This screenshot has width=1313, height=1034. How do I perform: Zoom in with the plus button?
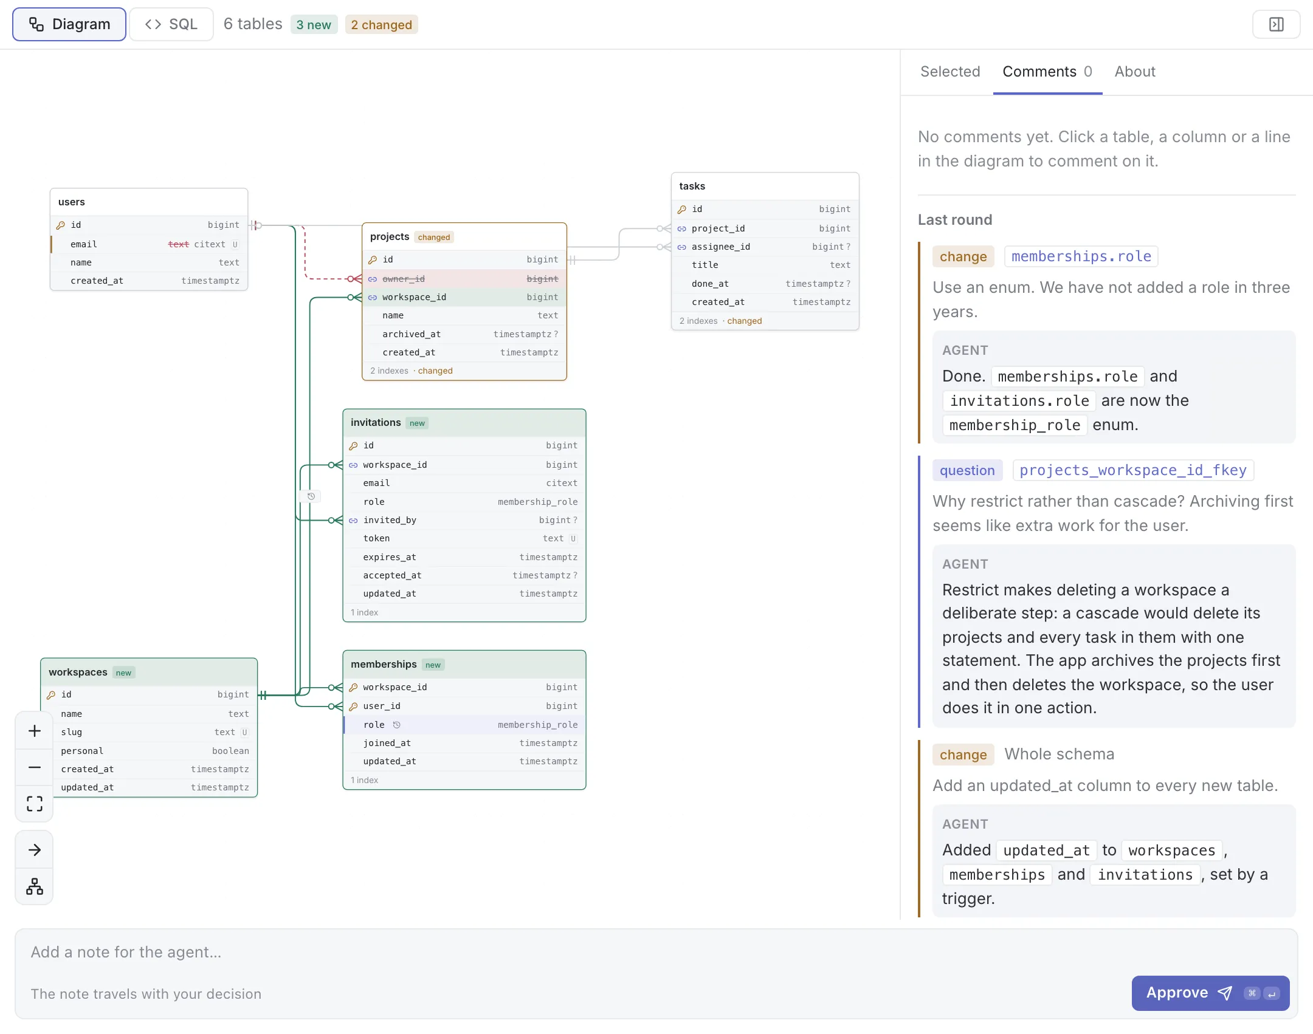[35, 731]
